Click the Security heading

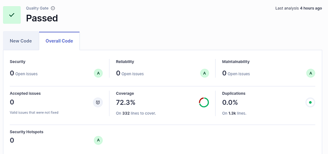click(18, 62)
